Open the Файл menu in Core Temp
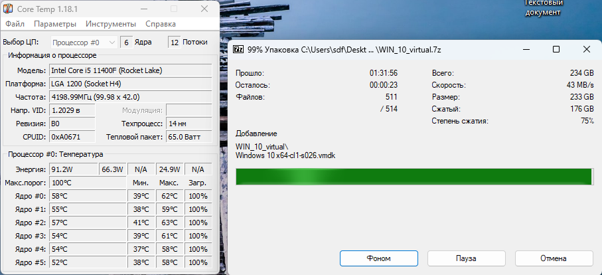 pyautogui.click(x=15, y=24)
